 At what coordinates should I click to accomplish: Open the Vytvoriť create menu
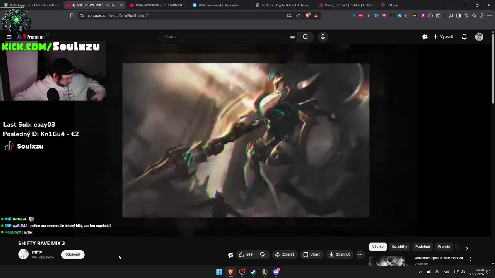tap(443, 37)
